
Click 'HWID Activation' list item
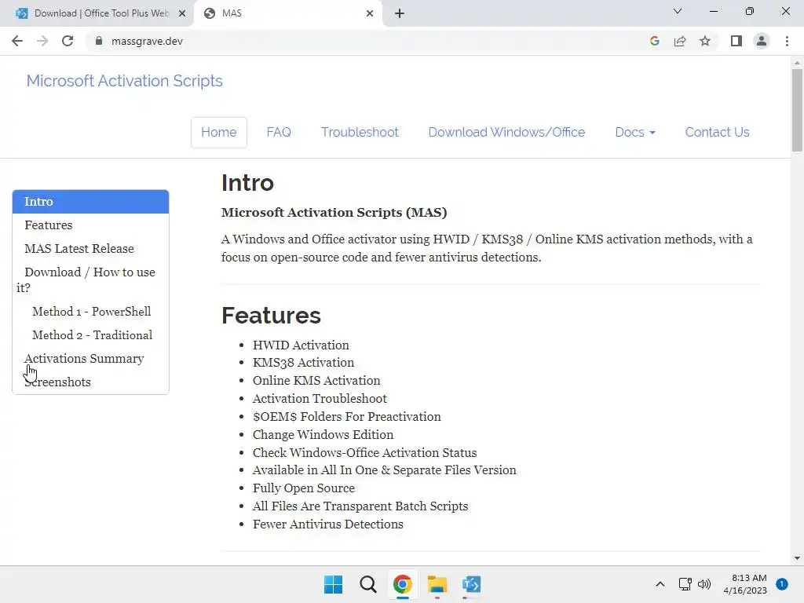point(301,345)
